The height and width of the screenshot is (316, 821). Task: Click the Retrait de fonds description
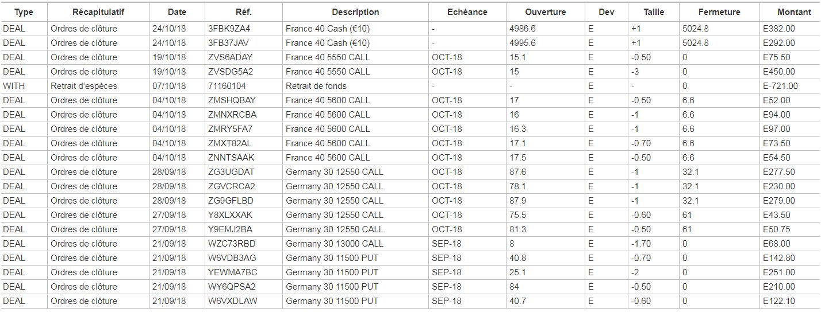pos(316,86)
